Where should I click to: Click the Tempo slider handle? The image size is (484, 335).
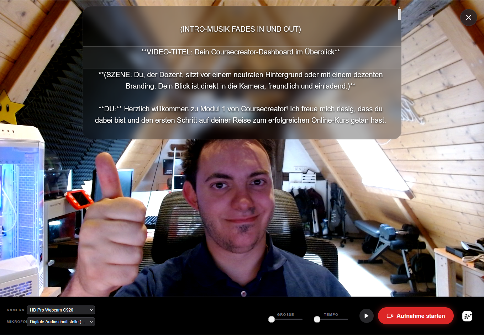click(317, 319)
